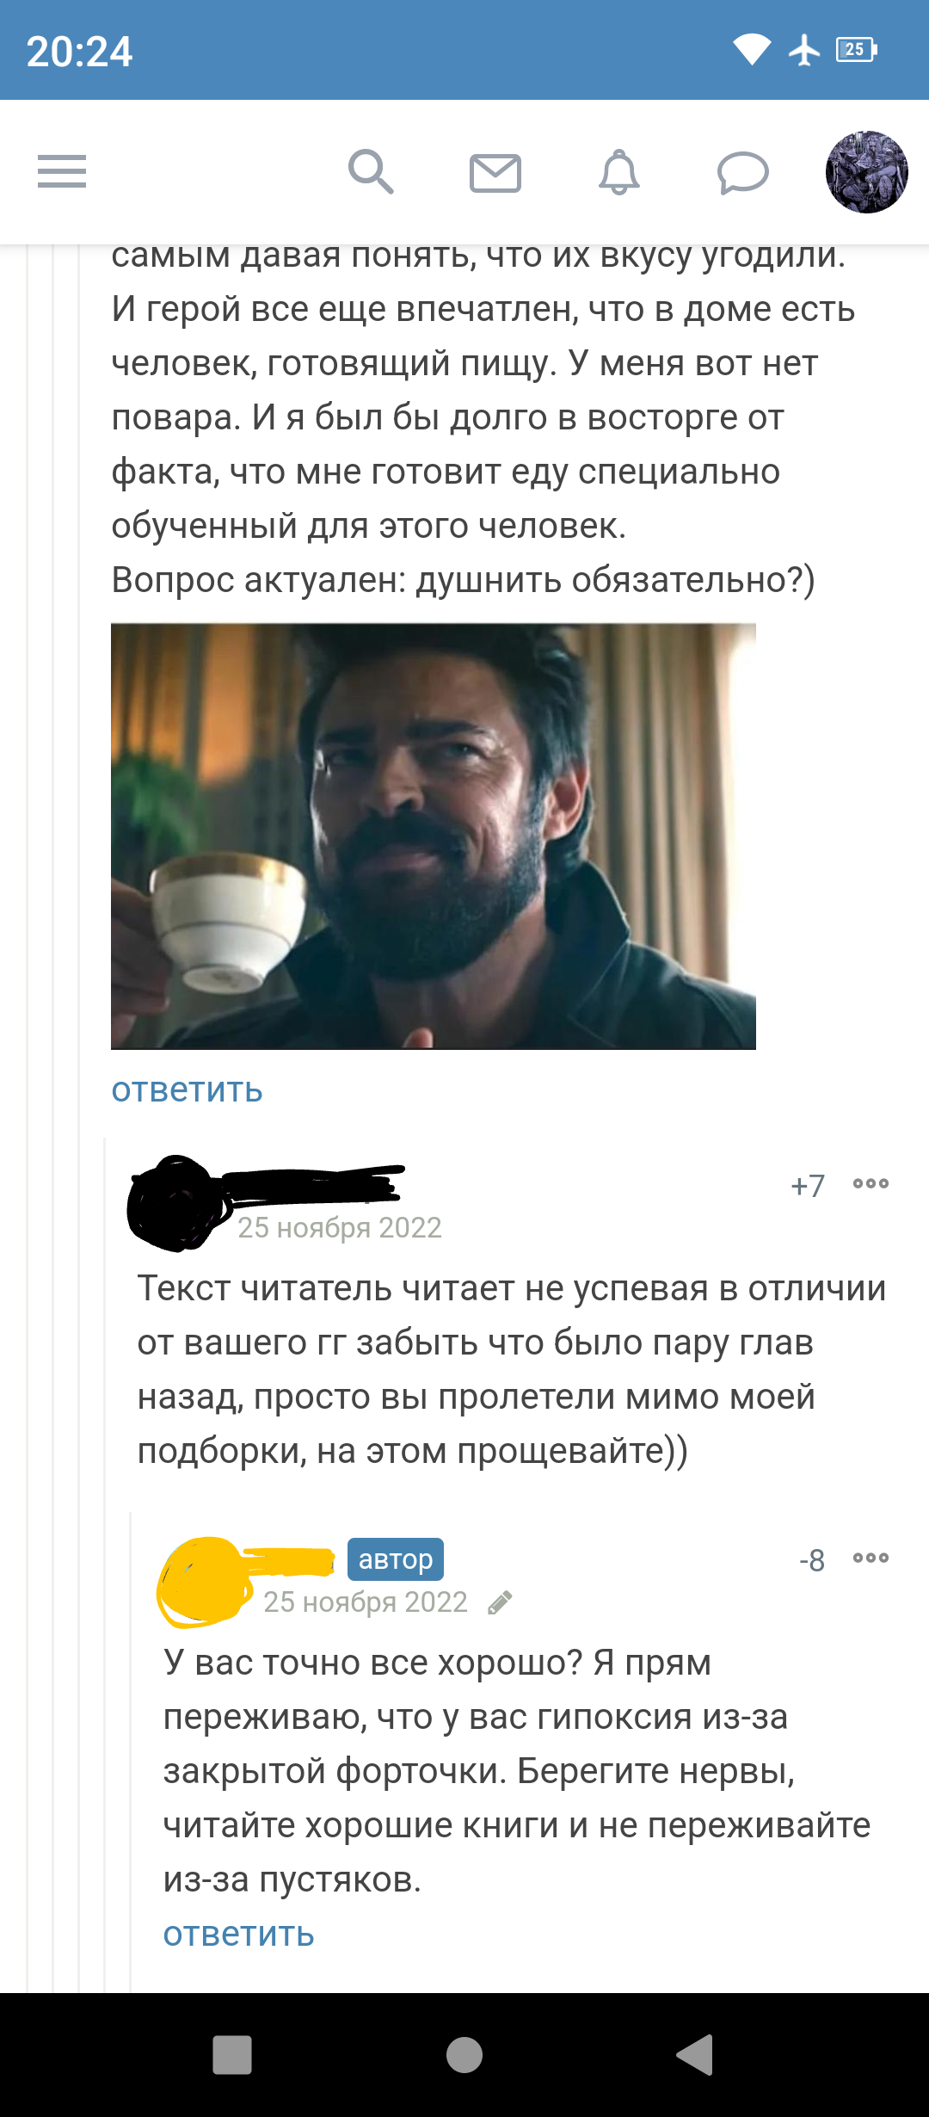This screenshot has height=2117, width=929.
Task: Tap the search magnifier icon
Action: (x=371, y=171)
